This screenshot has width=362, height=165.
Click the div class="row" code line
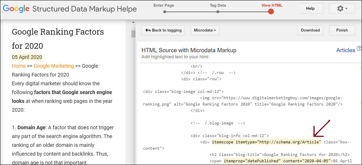tap(201, 79)
